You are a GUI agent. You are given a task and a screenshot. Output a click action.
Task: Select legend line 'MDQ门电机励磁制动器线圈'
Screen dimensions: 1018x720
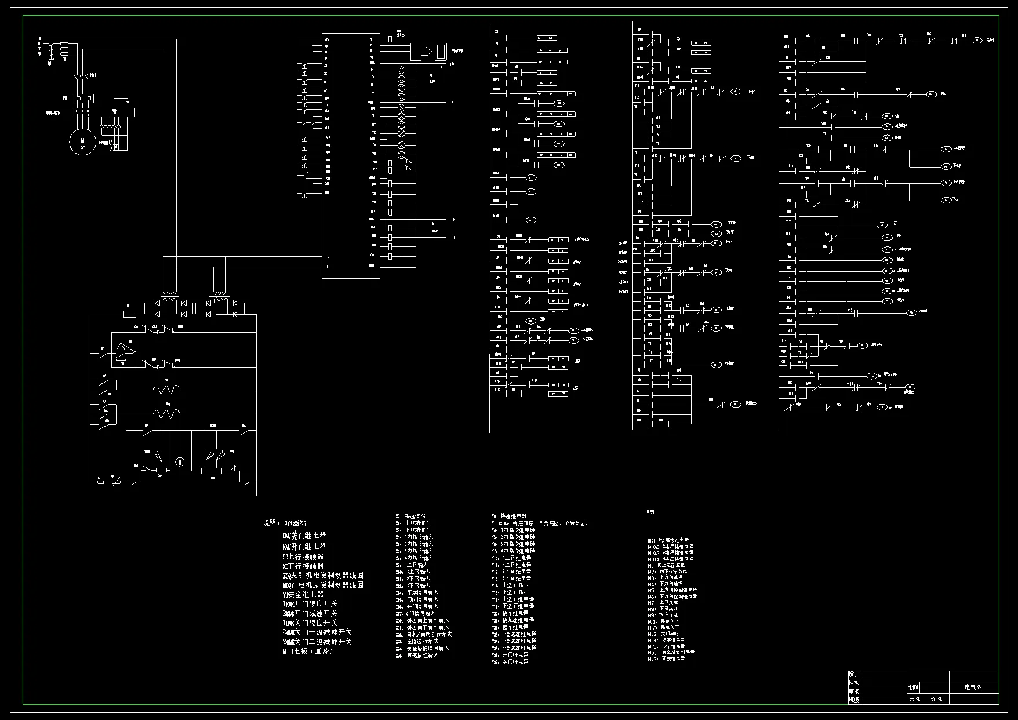[323, 585]
